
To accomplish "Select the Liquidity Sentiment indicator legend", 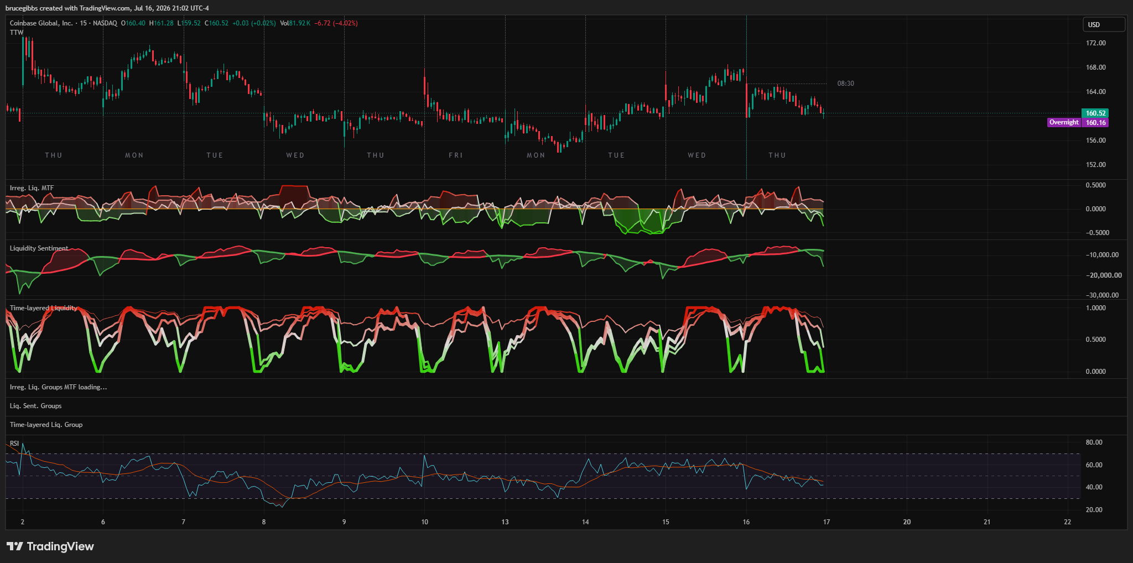I will pyautogui.click(x=39, y=248).
